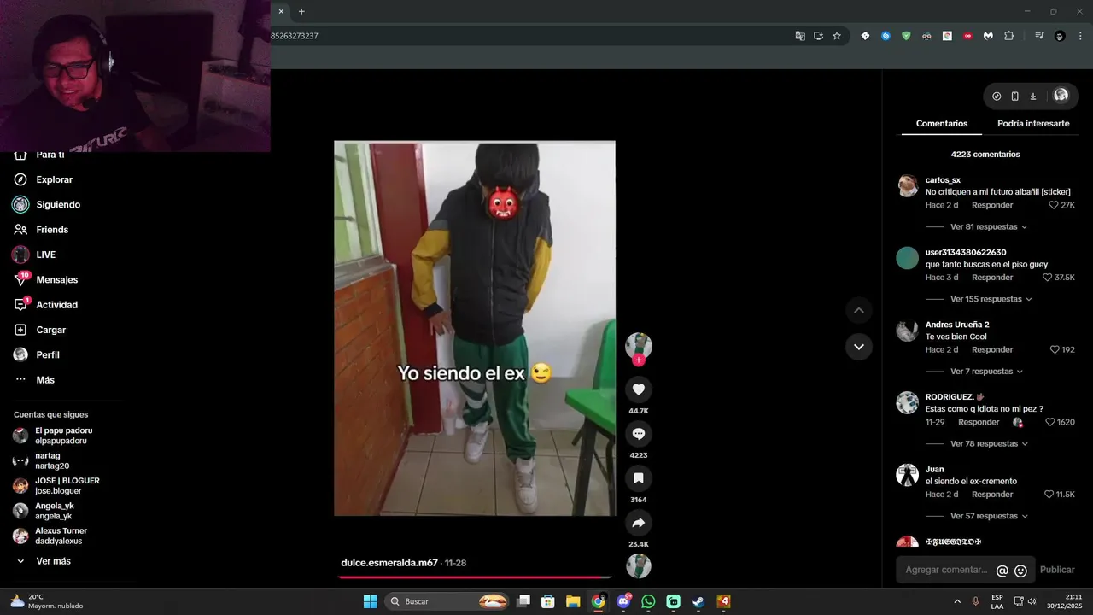Open Chrome three-dot menu
This screenshot has width=1093, height=615.
1079,36
